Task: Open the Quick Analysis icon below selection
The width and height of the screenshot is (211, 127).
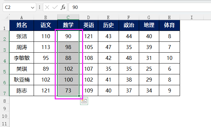Action: 84,101
